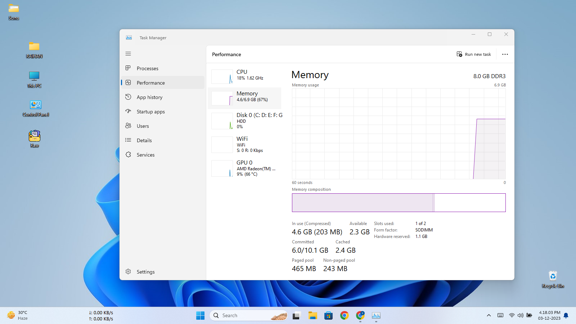
Task: Open the three-dots more options menu
Action: 505,54
